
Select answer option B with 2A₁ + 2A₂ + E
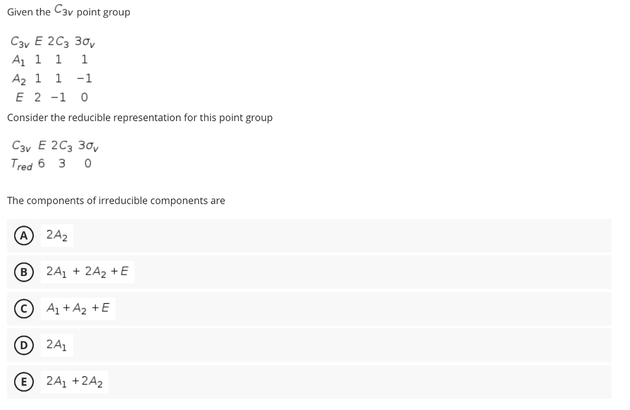[308, 272]
